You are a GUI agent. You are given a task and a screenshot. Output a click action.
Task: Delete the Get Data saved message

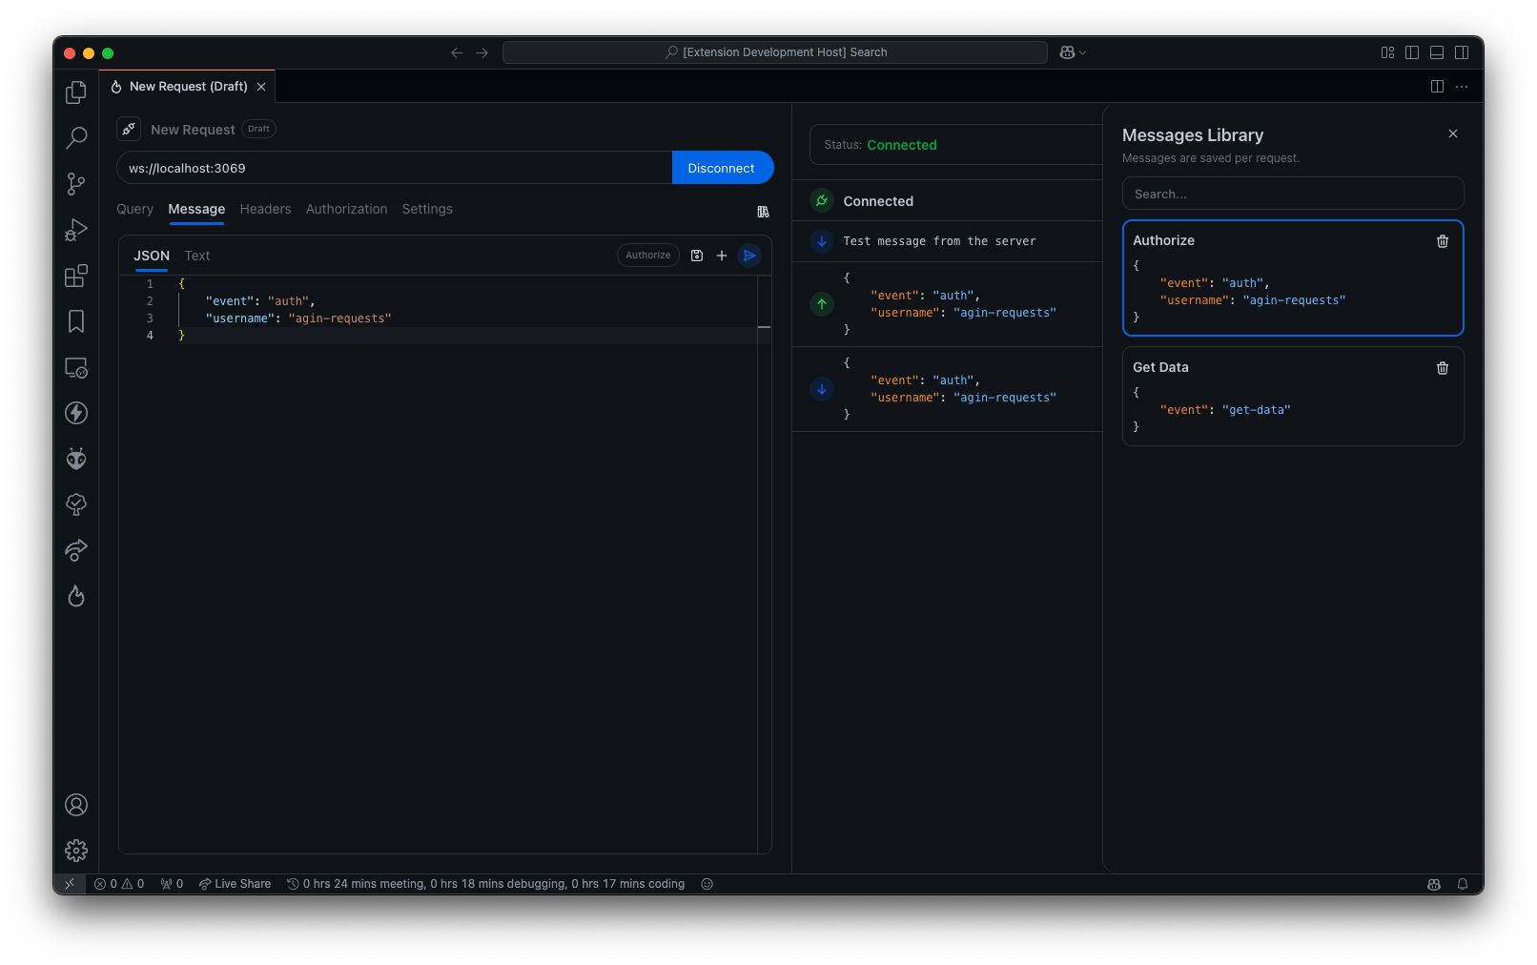point(1443,368)
